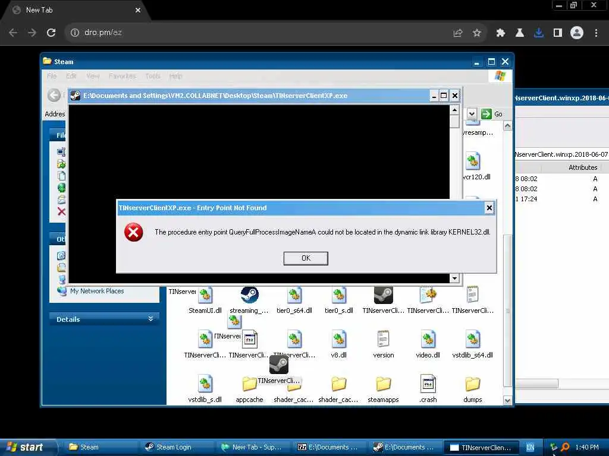Viewport: 609px width, 456px height.
Task: Close the Entry Point Not Found error dialog
Action: (489, 208)
